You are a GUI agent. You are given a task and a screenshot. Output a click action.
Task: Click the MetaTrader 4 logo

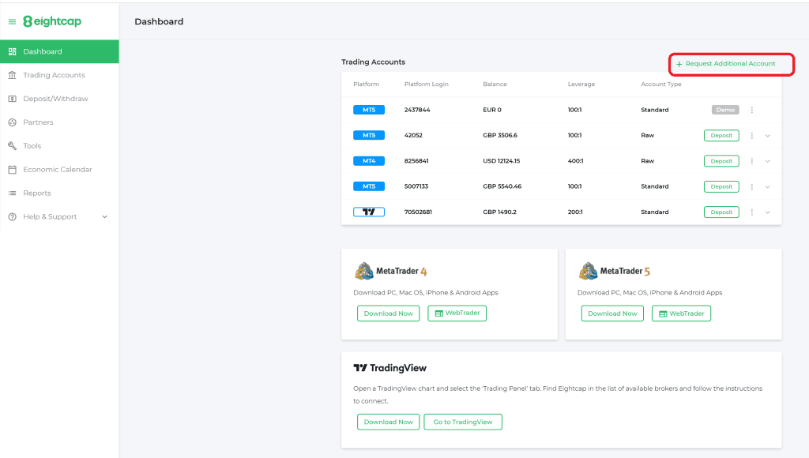point(391,271)
